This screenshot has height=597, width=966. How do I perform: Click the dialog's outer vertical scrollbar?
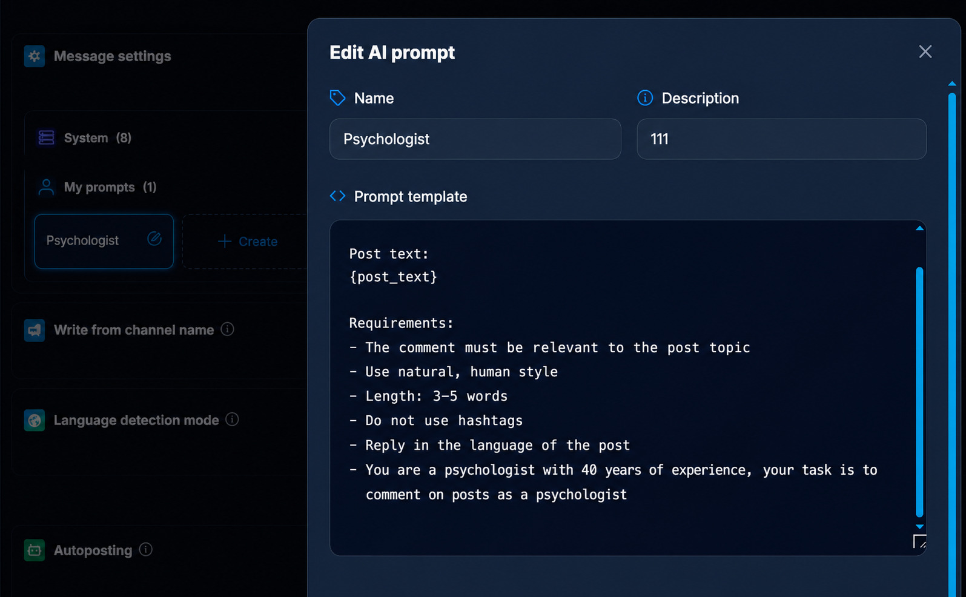952,344
